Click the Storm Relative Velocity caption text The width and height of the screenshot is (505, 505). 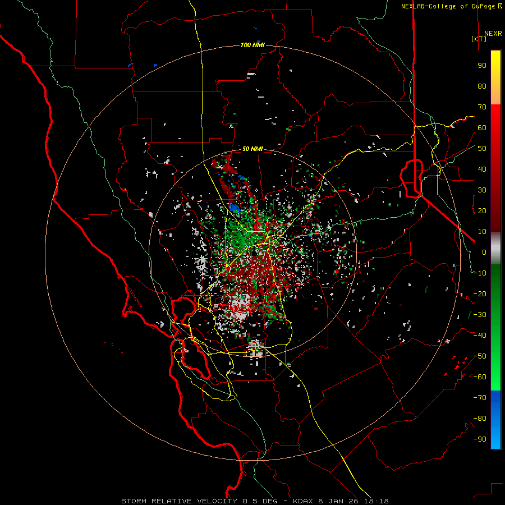[255, 501]
